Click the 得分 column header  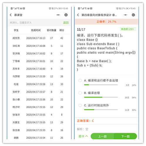[62, 30]
